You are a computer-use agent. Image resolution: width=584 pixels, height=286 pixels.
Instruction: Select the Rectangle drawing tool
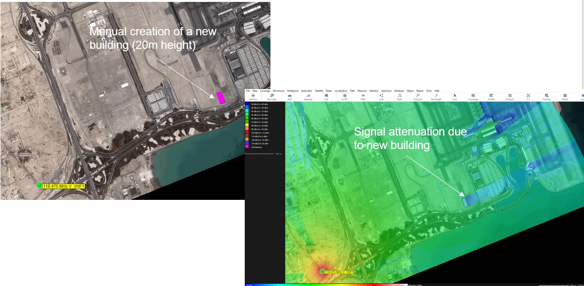tap(436, 97)
